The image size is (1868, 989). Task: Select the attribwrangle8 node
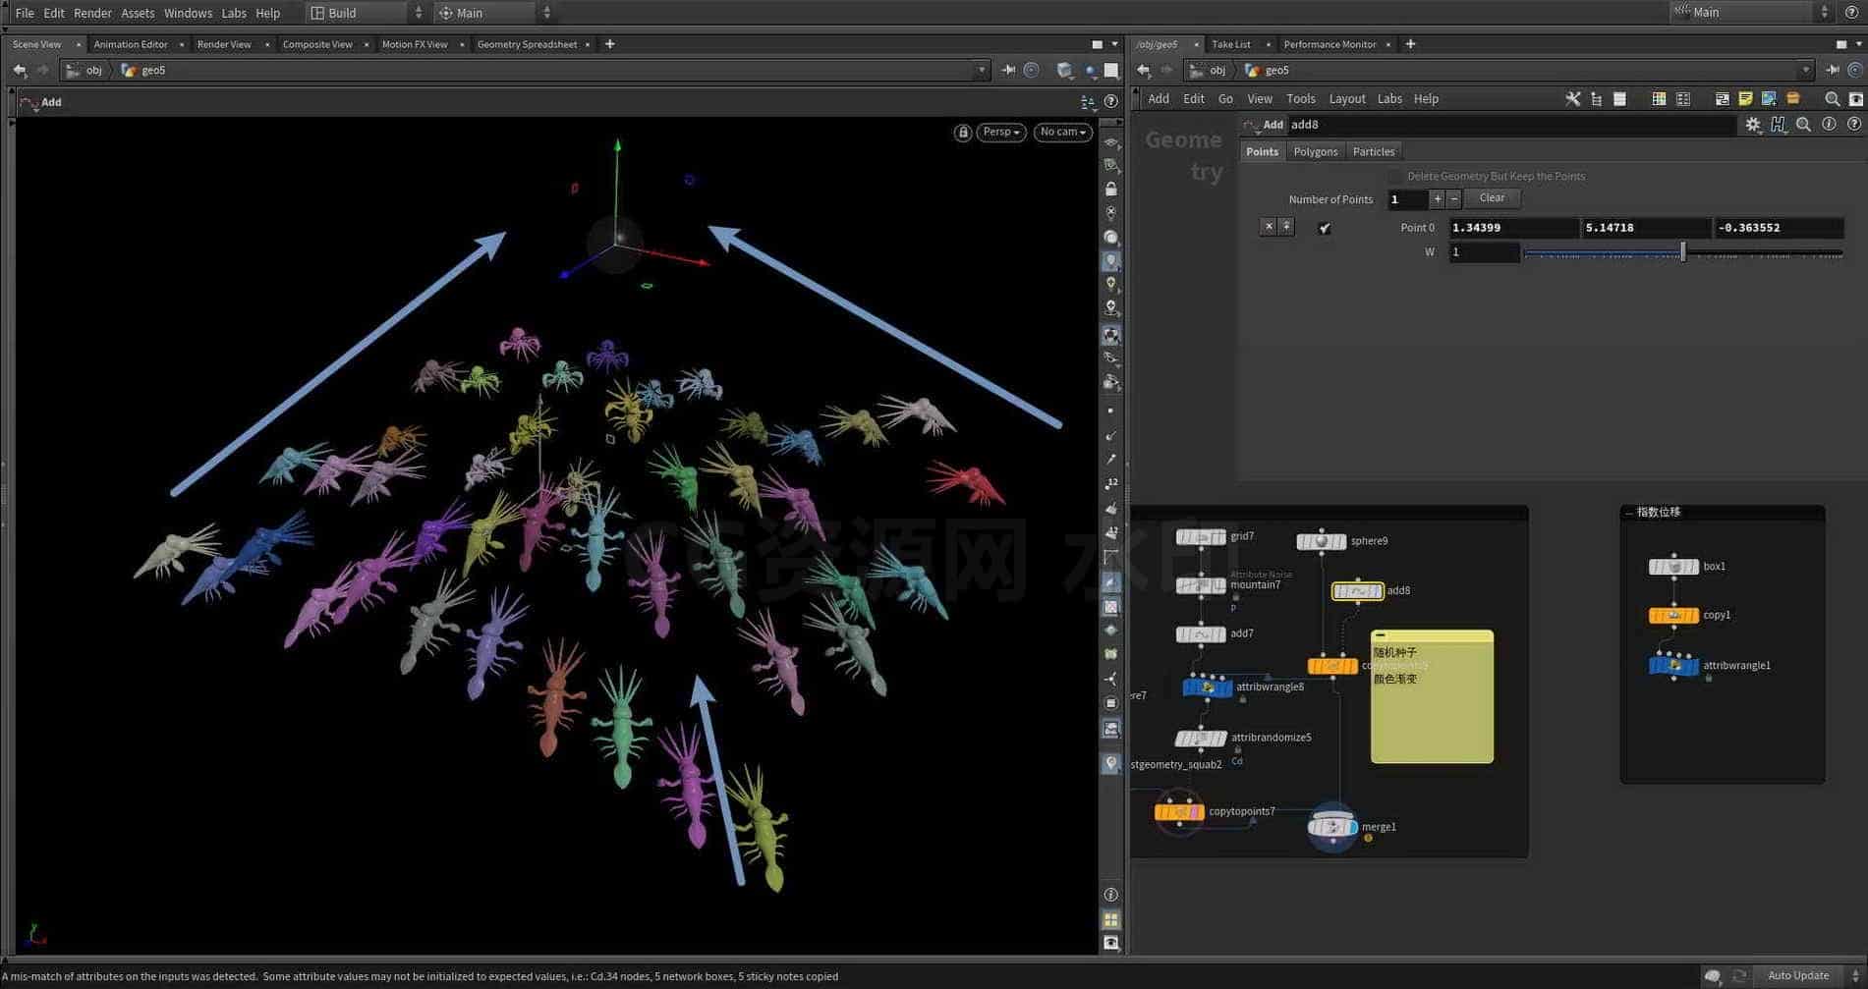pos(1207,687)
